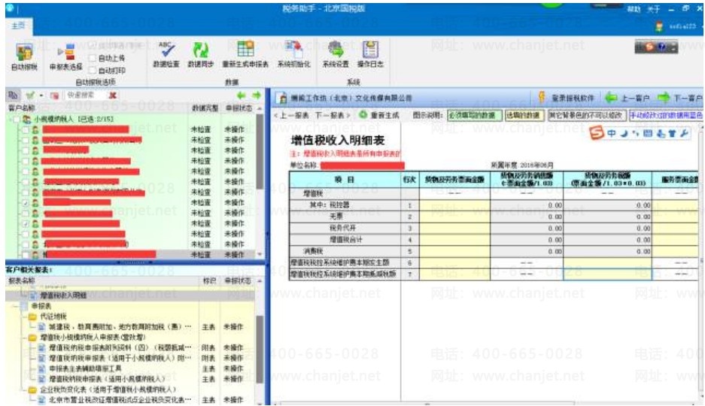This screenshot has width=705, height=406.
Task: Click 数据完整 column header
Action: [x=205, y=108]
